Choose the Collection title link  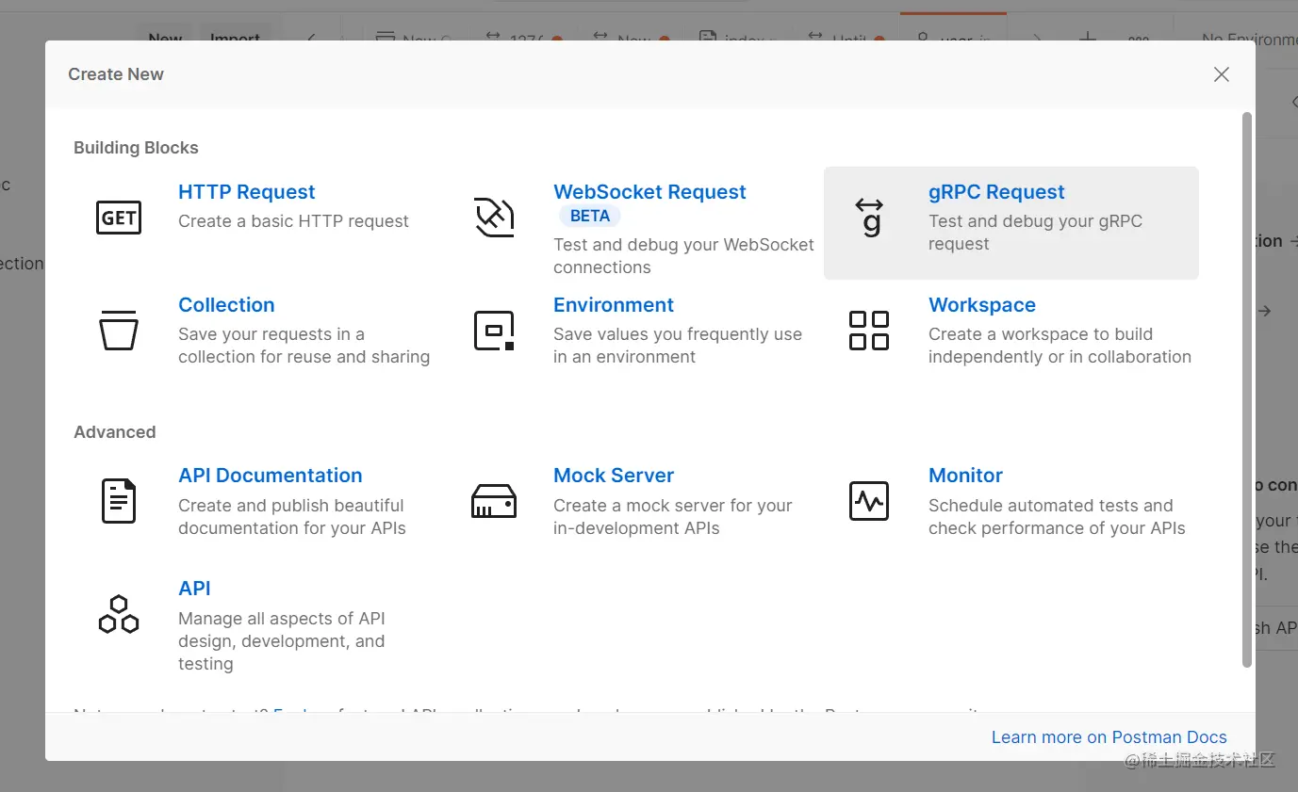(226, 305)
